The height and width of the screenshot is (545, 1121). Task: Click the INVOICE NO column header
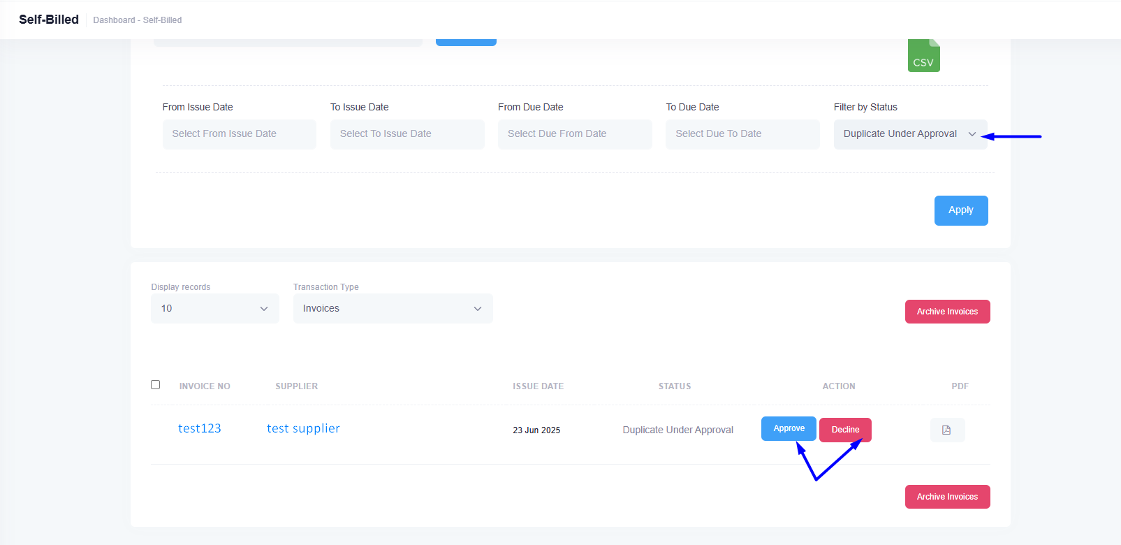(x=205, y=386)
